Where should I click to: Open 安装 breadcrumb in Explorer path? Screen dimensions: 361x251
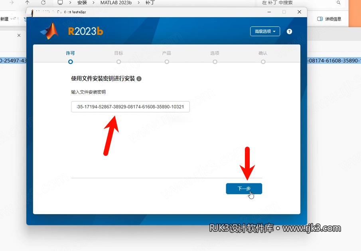tap(82, 3)
